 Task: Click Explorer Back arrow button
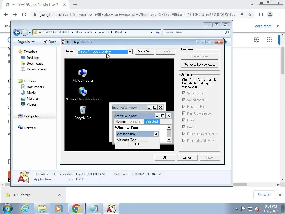[17, 32]
